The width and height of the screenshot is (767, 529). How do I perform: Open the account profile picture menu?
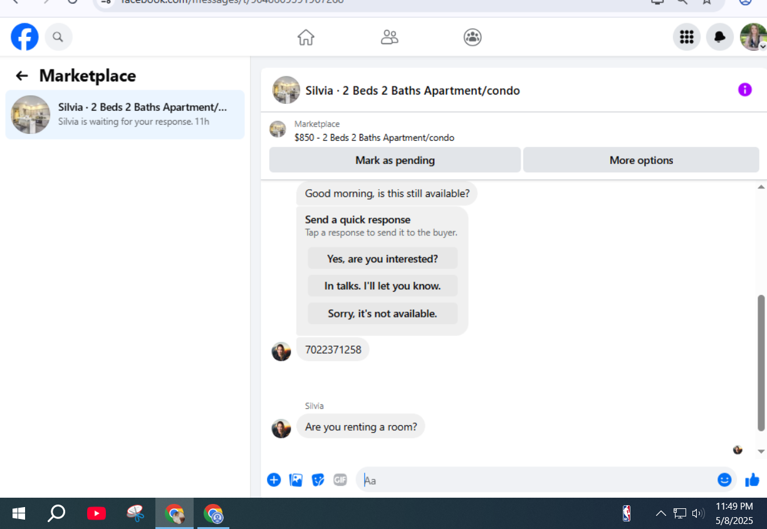753,38
